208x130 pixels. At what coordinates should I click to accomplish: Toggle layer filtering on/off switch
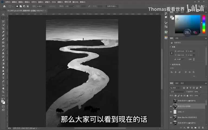click(201, 87)
